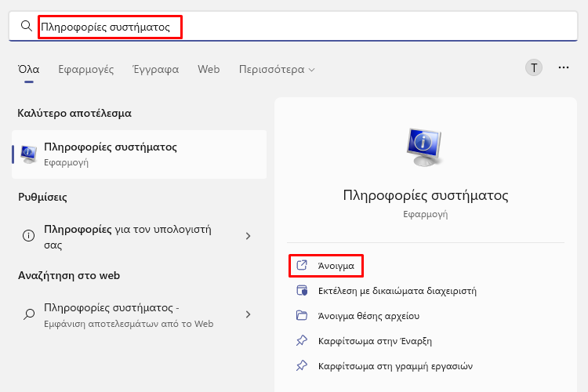Click the Άνοιγμα open icon
Image resolution: width=588 pixels, height=392 pixels.
point(302,265)
